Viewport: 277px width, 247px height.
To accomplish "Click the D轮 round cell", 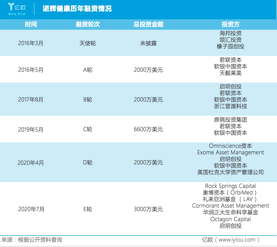I will coord(88,162).
